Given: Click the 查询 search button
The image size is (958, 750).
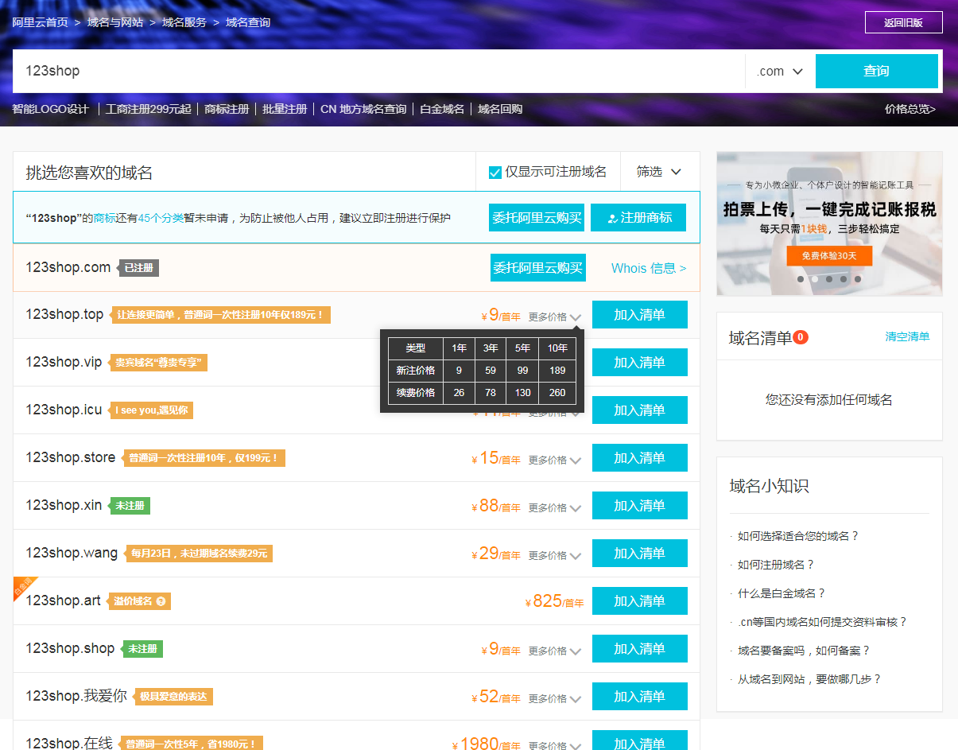Looking at the screenshot, I should 876,71.
